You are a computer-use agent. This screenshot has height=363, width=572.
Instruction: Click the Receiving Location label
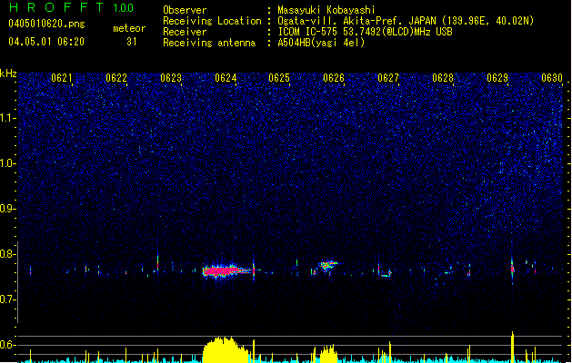(x=212, y=21)
